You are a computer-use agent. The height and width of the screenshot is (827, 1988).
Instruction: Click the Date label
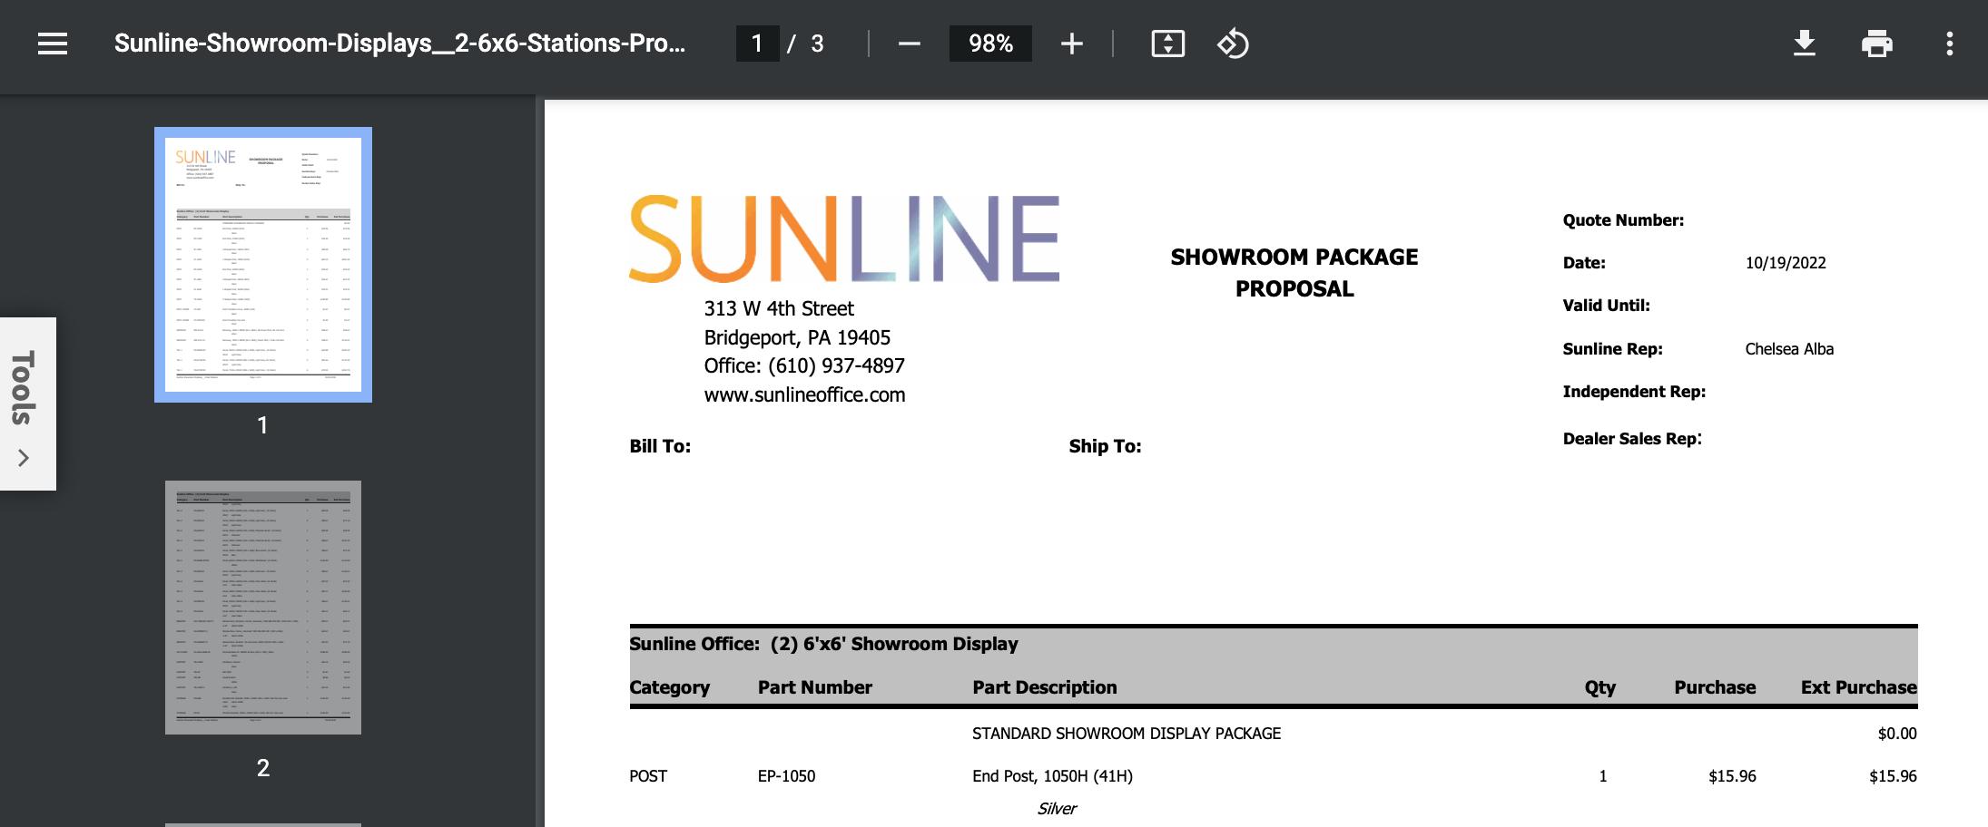point(1584,263)
